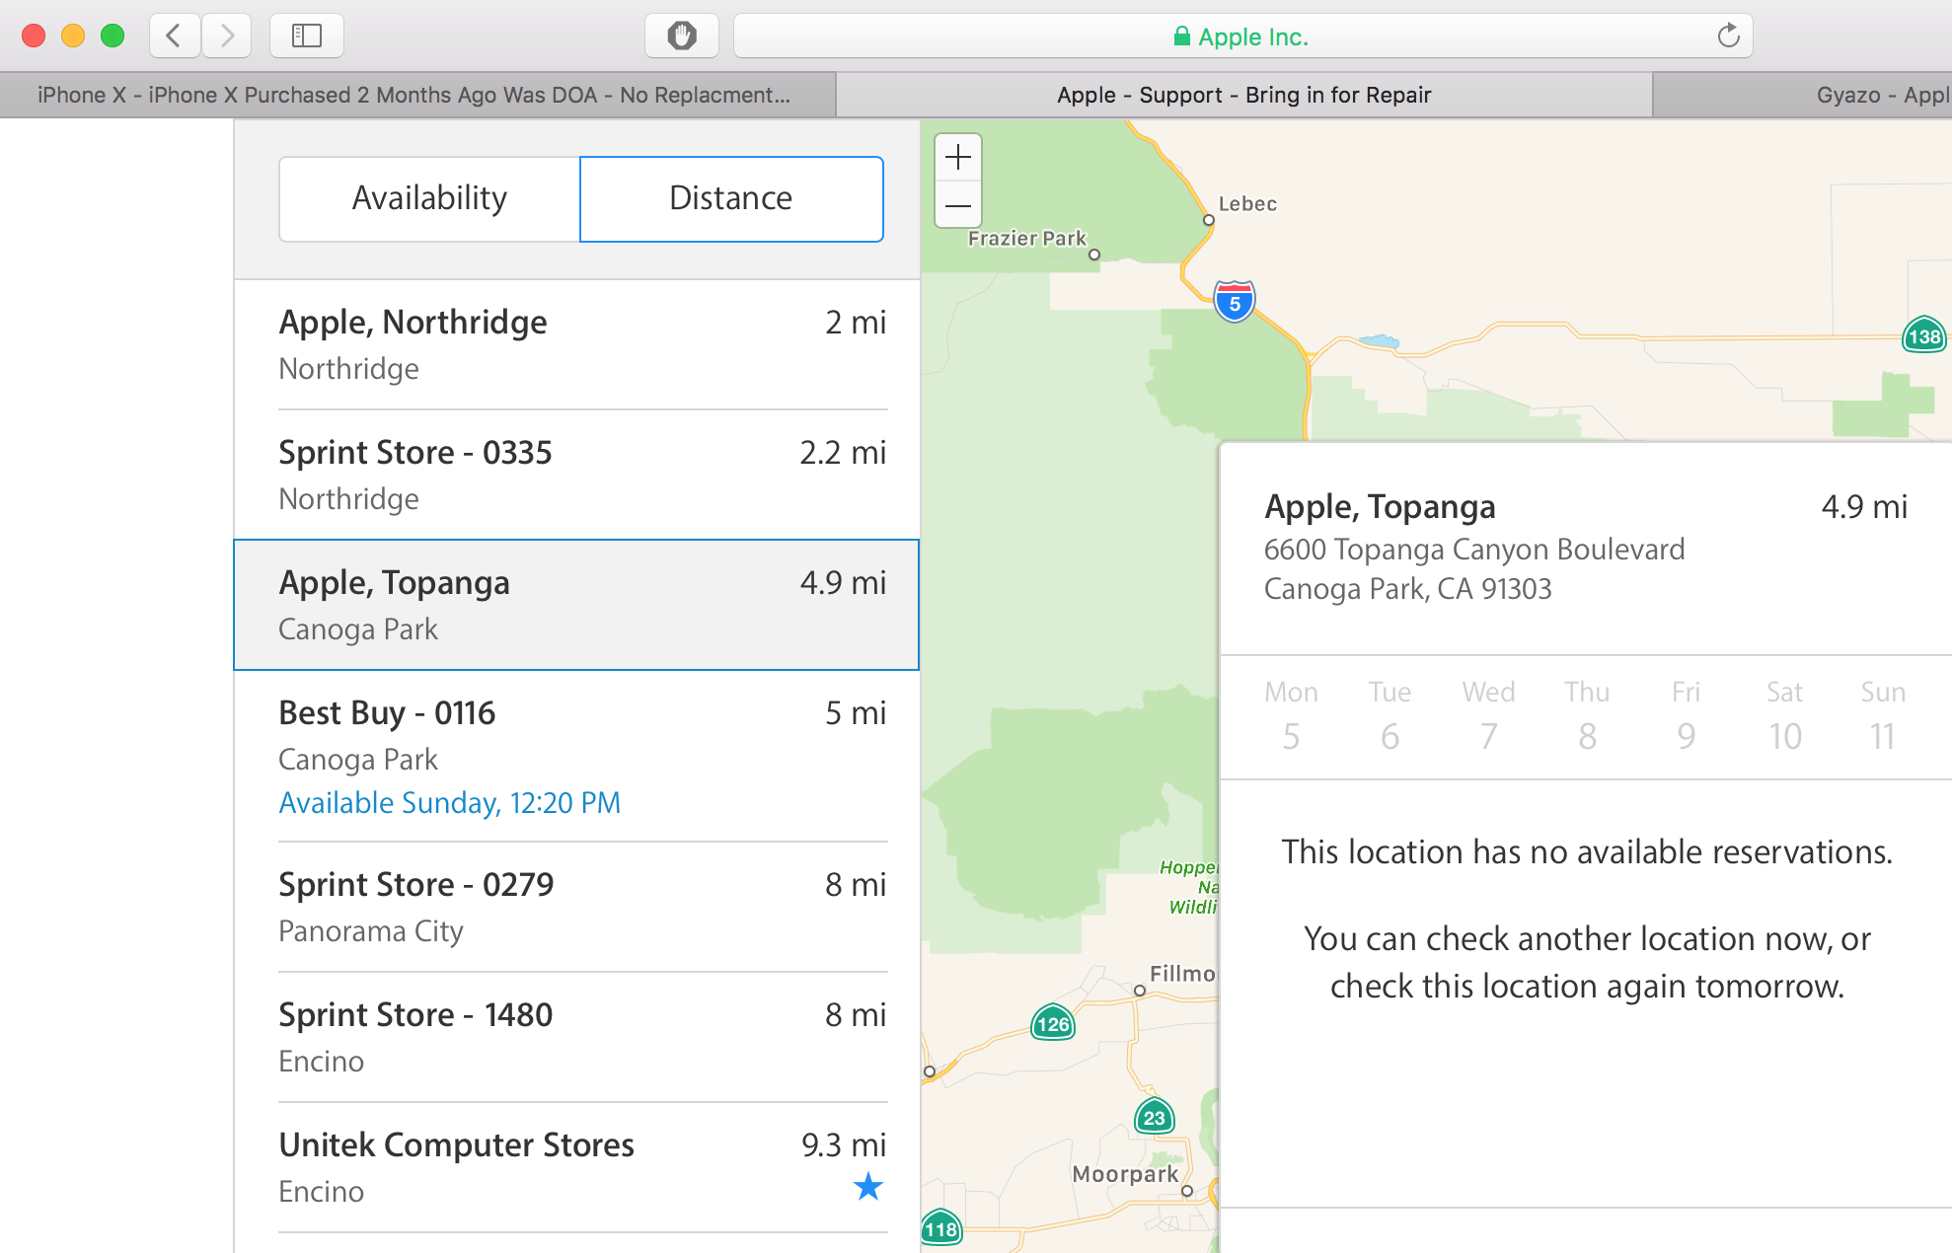Screen dimensions: 1952x1253
Task: Open the Available Sunday, 12:20 PM link
Action: [450, 803]
